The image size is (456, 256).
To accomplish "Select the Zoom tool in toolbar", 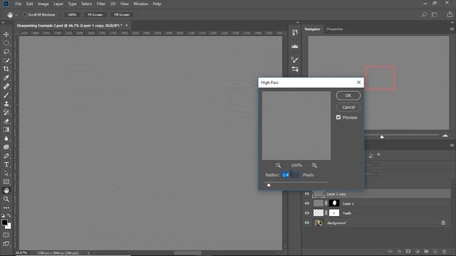I will click(x=6, y=199).
